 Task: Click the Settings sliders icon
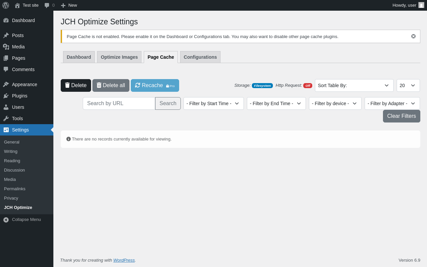coord(6,130)
